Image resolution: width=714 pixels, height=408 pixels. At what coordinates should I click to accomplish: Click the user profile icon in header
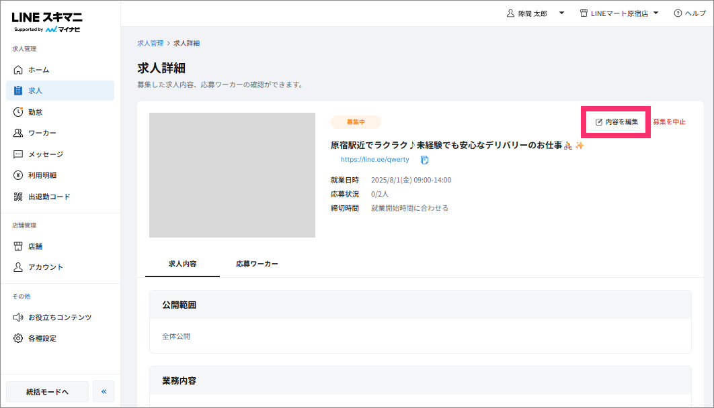click(510, 13)
